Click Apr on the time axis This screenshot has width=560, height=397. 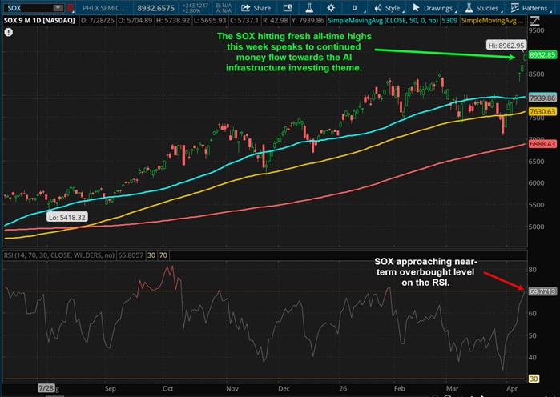512,388
